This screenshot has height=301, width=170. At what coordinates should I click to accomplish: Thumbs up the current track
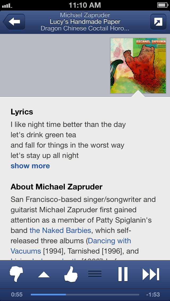coord(71,274)
